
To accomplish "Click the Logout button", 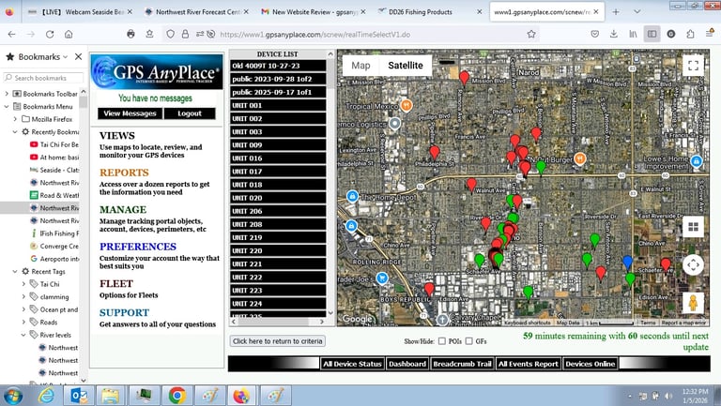I will pyautogui.click(x=190, y=113).
